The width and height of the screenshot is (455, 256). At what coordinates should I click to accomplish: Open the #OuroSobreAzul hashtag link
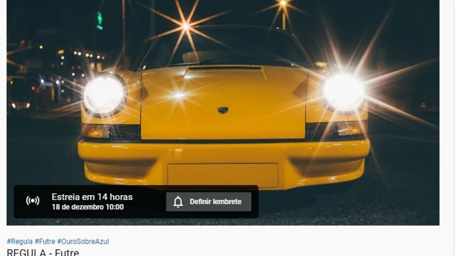83,242
